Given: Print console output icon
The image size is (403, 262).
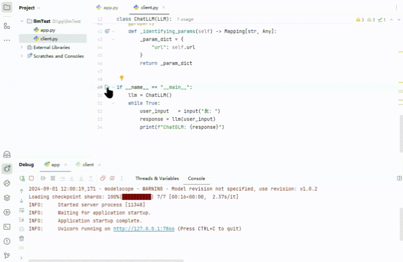Looking at the screenshot, I should point(21,229).
